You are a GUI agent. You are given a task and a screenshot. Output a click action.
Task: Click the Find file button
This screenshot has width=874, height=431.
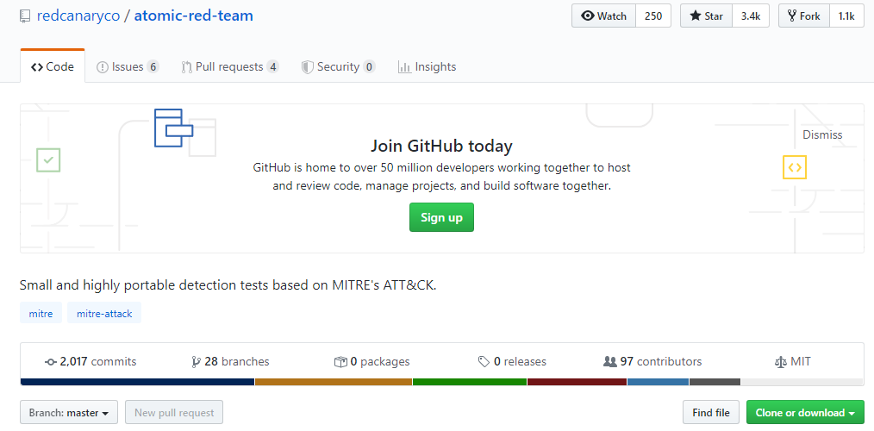coord(711,413)
